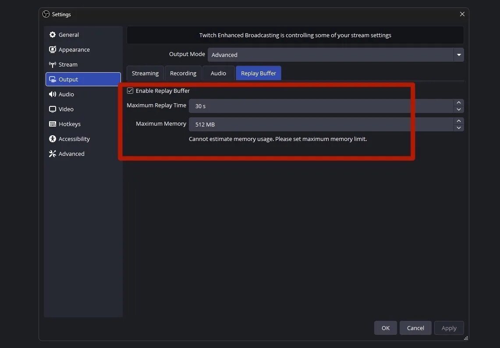Screen dimensions: 500x348
Task: Toggle Enable Replay Buffer checkbox
Action: click(x=130, y=91)
